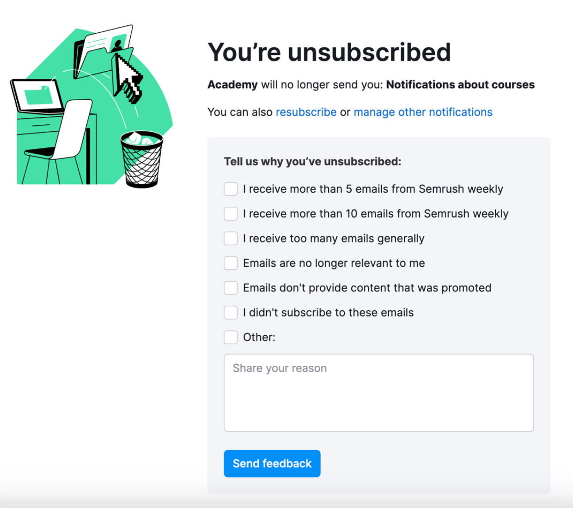Check "I receive more than 10 emails from Semrush weekly"
Screen dimensions: 573x508
coord(231,213)
